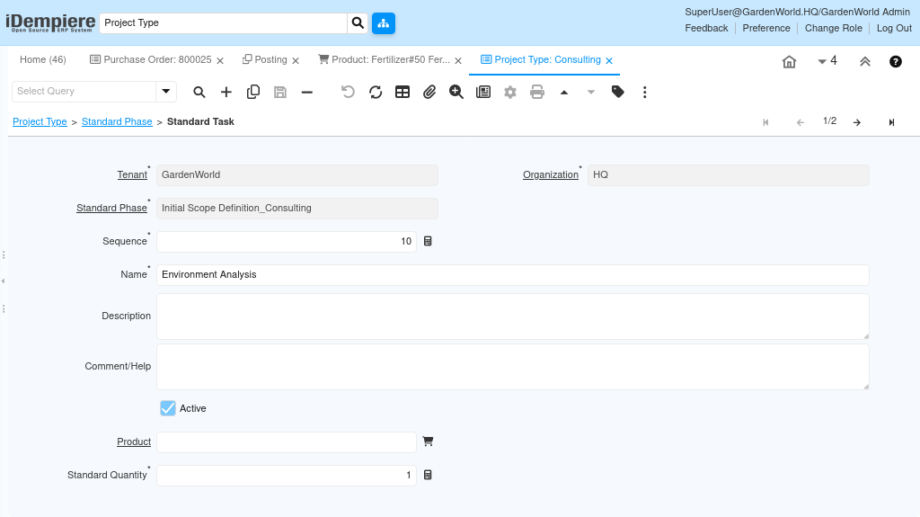This screenshot has width=920, height=517.
Task: Toggle grid view icon
Action: 402,92
